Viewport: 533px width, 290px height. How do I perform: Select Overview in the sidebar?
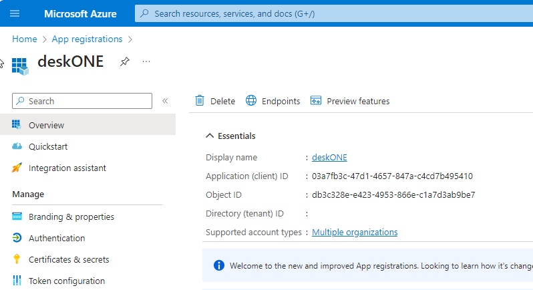click(87, 125)
